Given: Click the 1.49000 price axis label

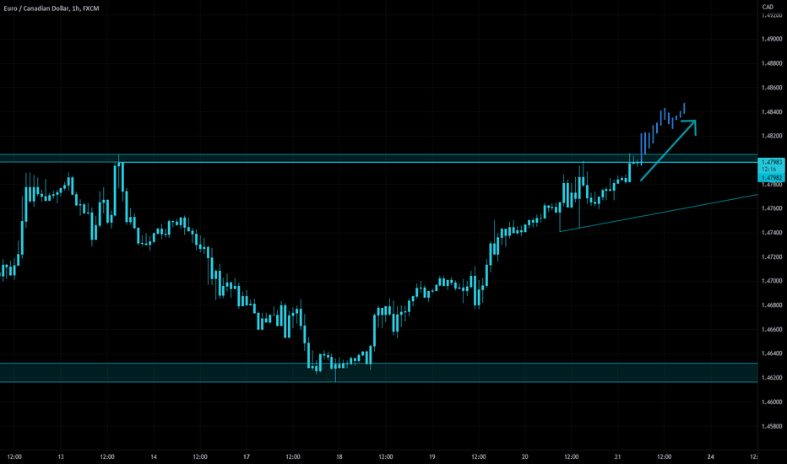Looking at the screenshot, I should pos(772,39).
